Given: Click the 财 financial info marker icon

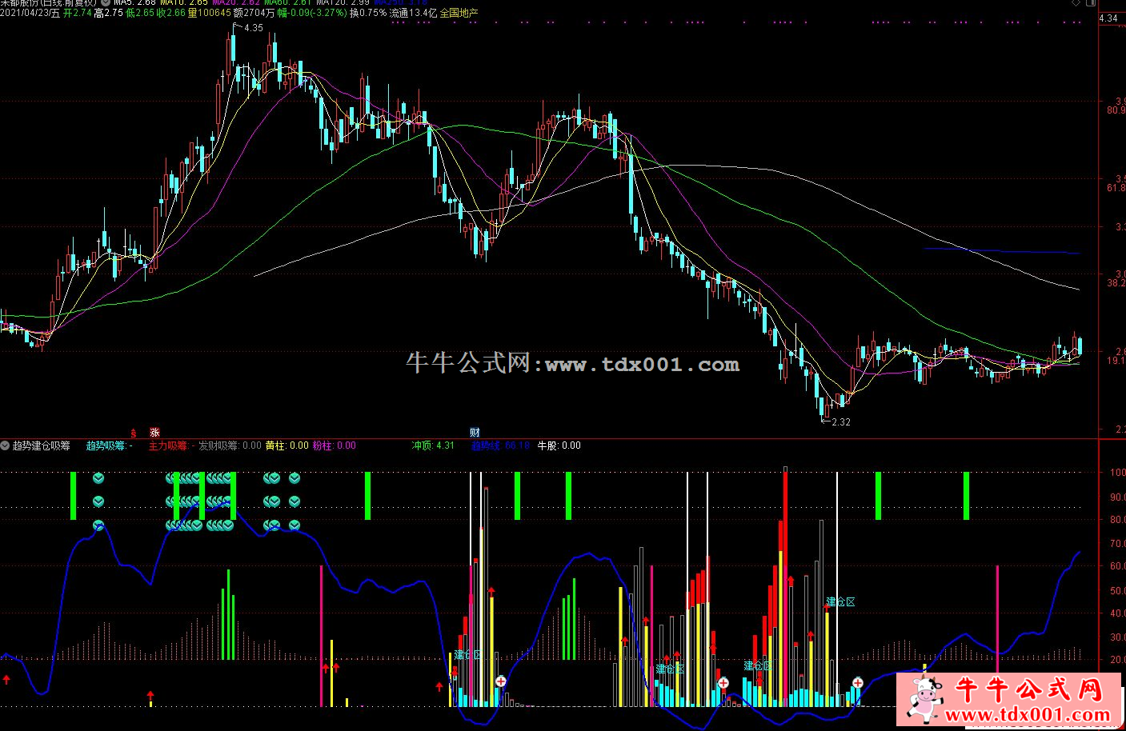Looking at the screenshot, I should click(x=475, y=432).
